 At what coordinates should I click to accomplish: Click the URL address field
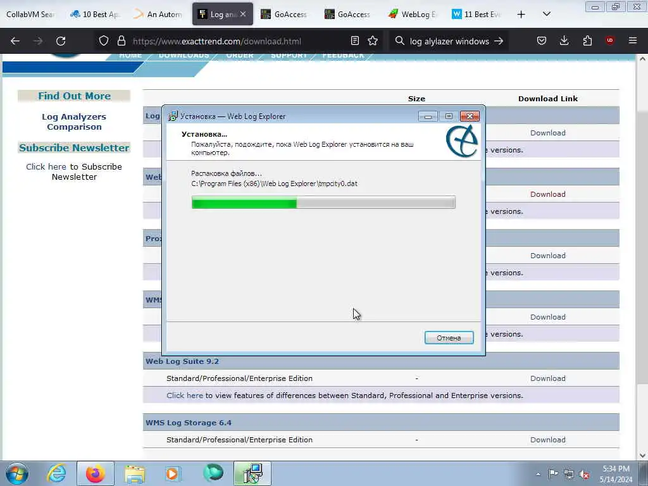pyautogui.click(x=240, y=41)
